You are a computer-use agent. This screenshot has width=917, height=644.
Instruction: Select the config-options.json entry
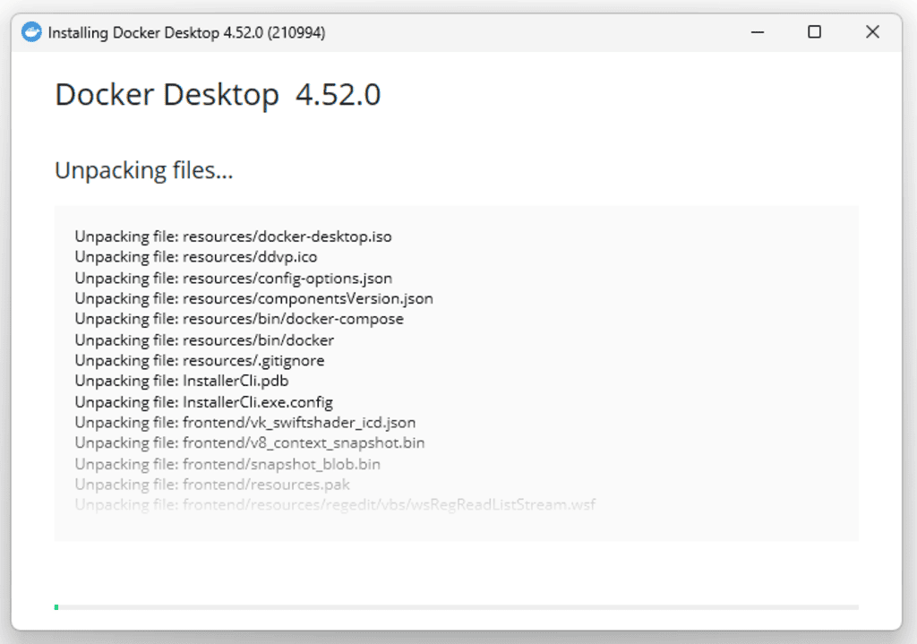coord(233,278)
